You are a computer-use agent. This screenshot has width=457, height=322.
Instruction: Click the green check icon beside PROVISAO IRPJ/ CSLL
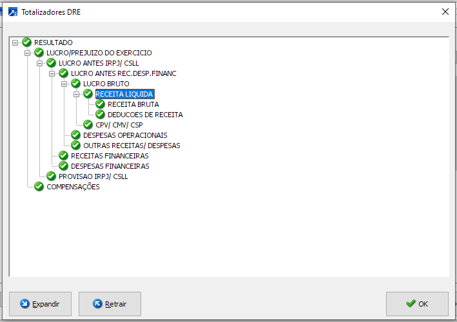click(51, 176)
